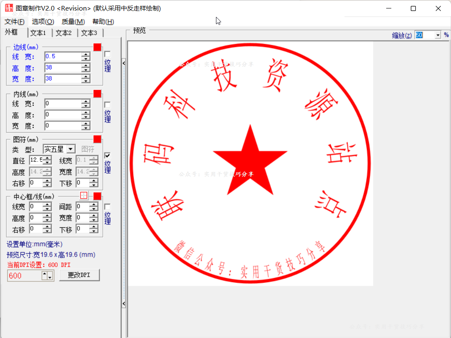Click the 边线 red color swatch
The height and width of the screenshot is (338, 451).
97,47
